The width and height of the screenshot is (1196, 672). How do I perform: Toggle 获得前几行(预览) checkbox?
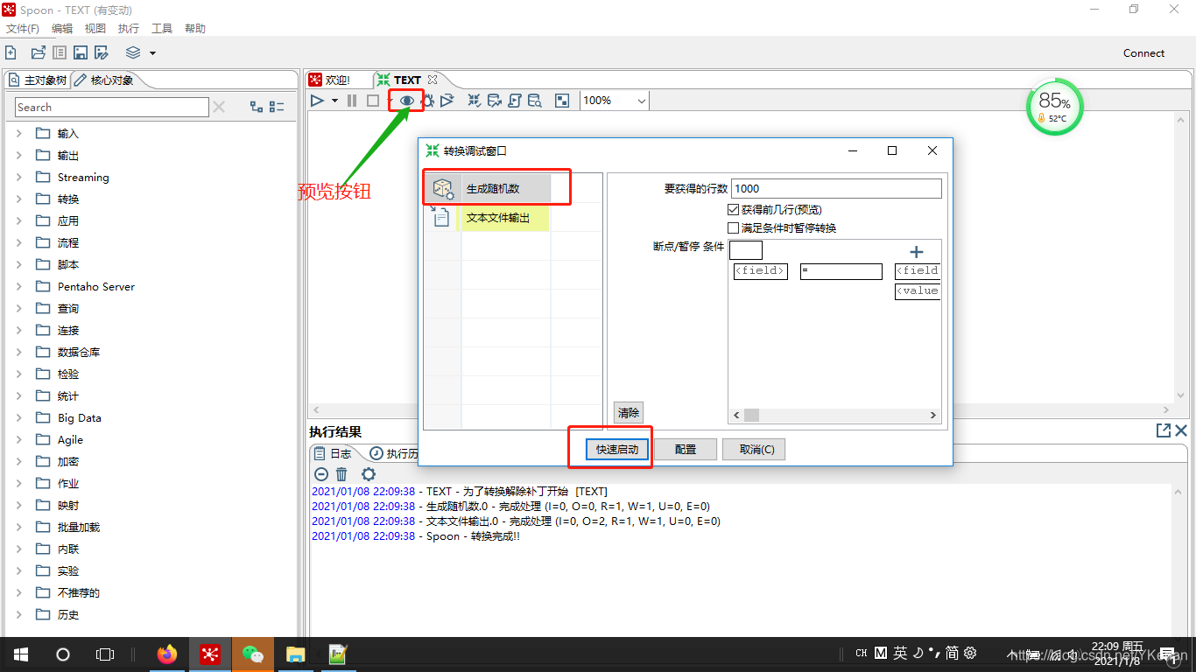pyautogui.click(x=734, y=210)
